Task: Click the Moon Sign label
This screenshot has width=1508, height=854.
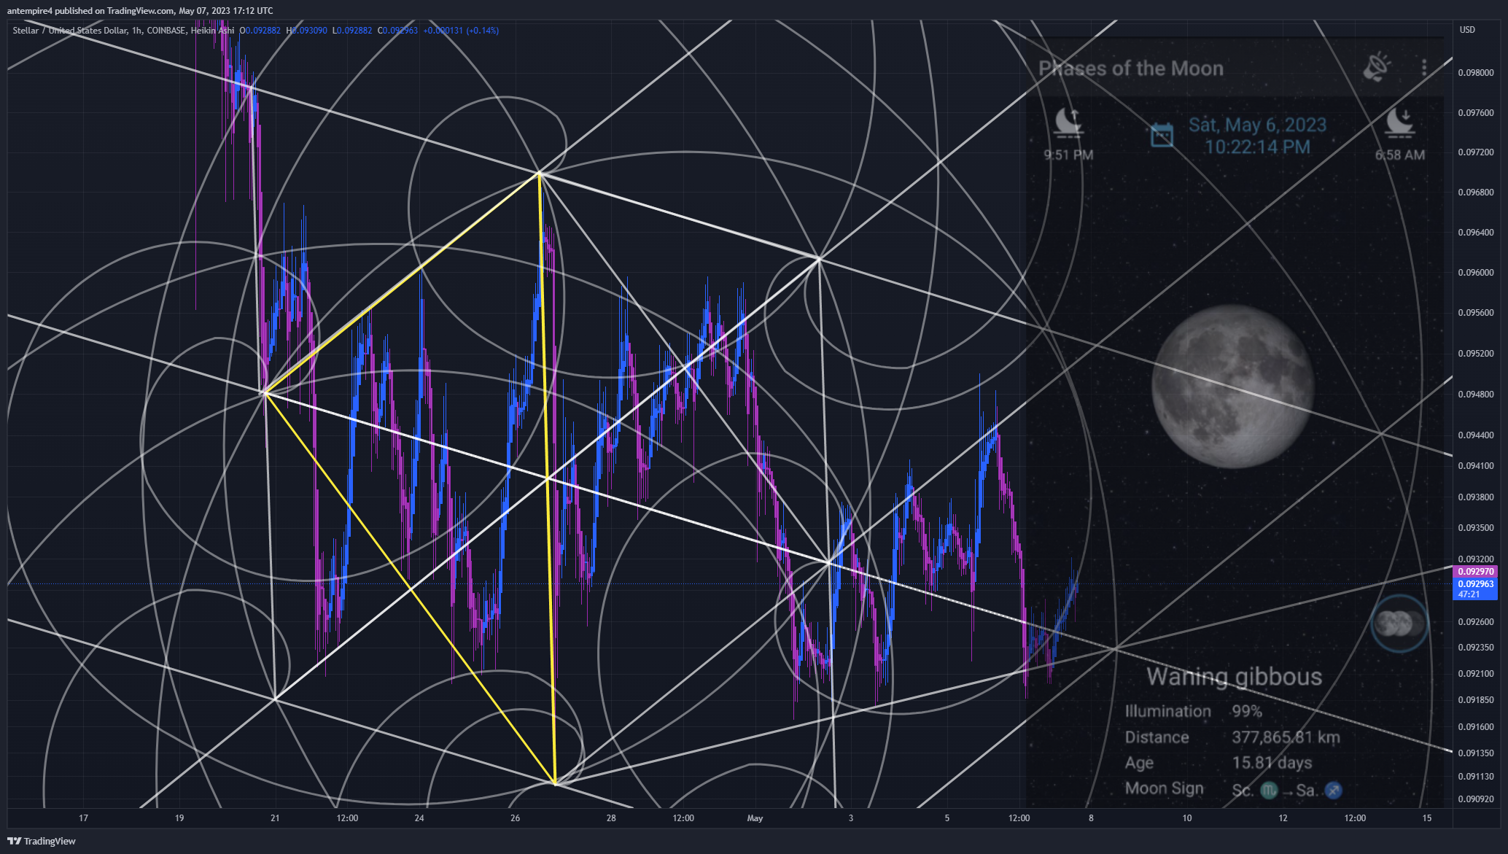Action: 1164,788
